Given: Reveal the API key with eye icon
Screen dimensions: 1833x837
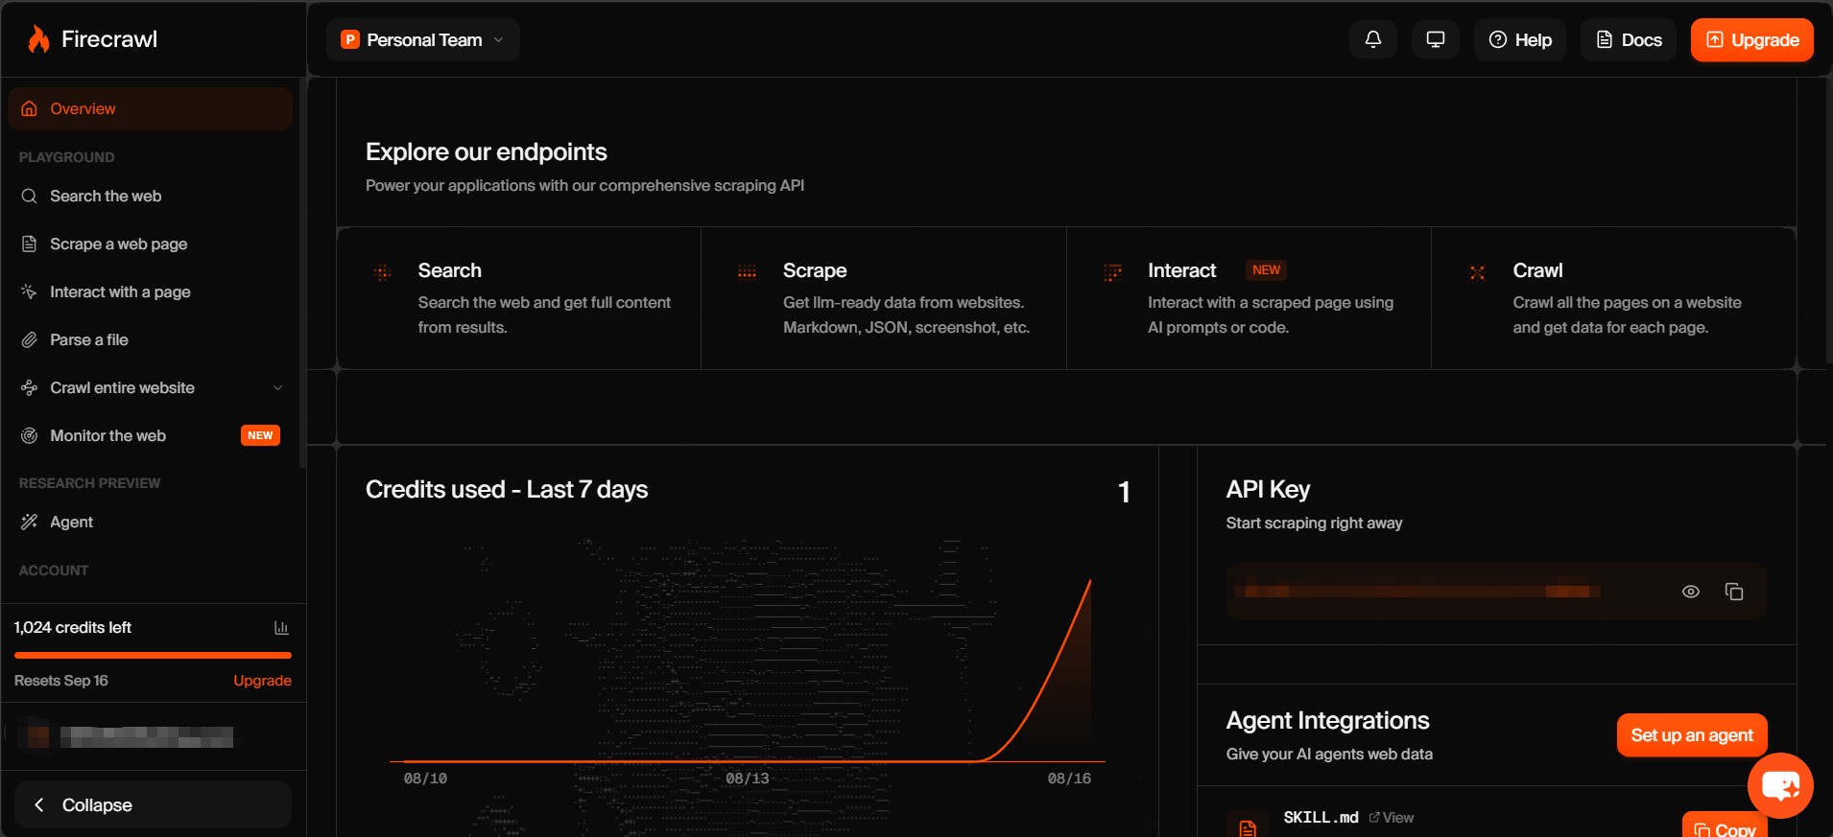Looking at the screenshot, I should [x=1691, y=592].
